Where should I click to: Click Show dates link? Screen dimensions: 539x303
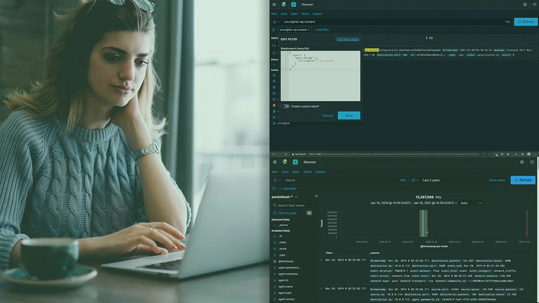click(497, 180)
